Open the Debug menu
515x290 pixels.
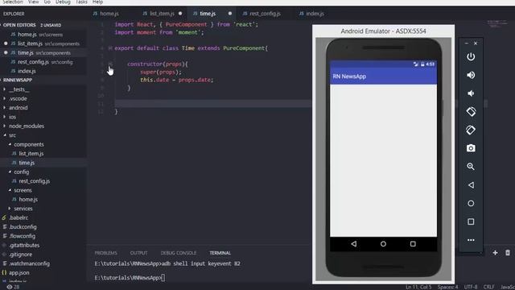coord(63,2)
